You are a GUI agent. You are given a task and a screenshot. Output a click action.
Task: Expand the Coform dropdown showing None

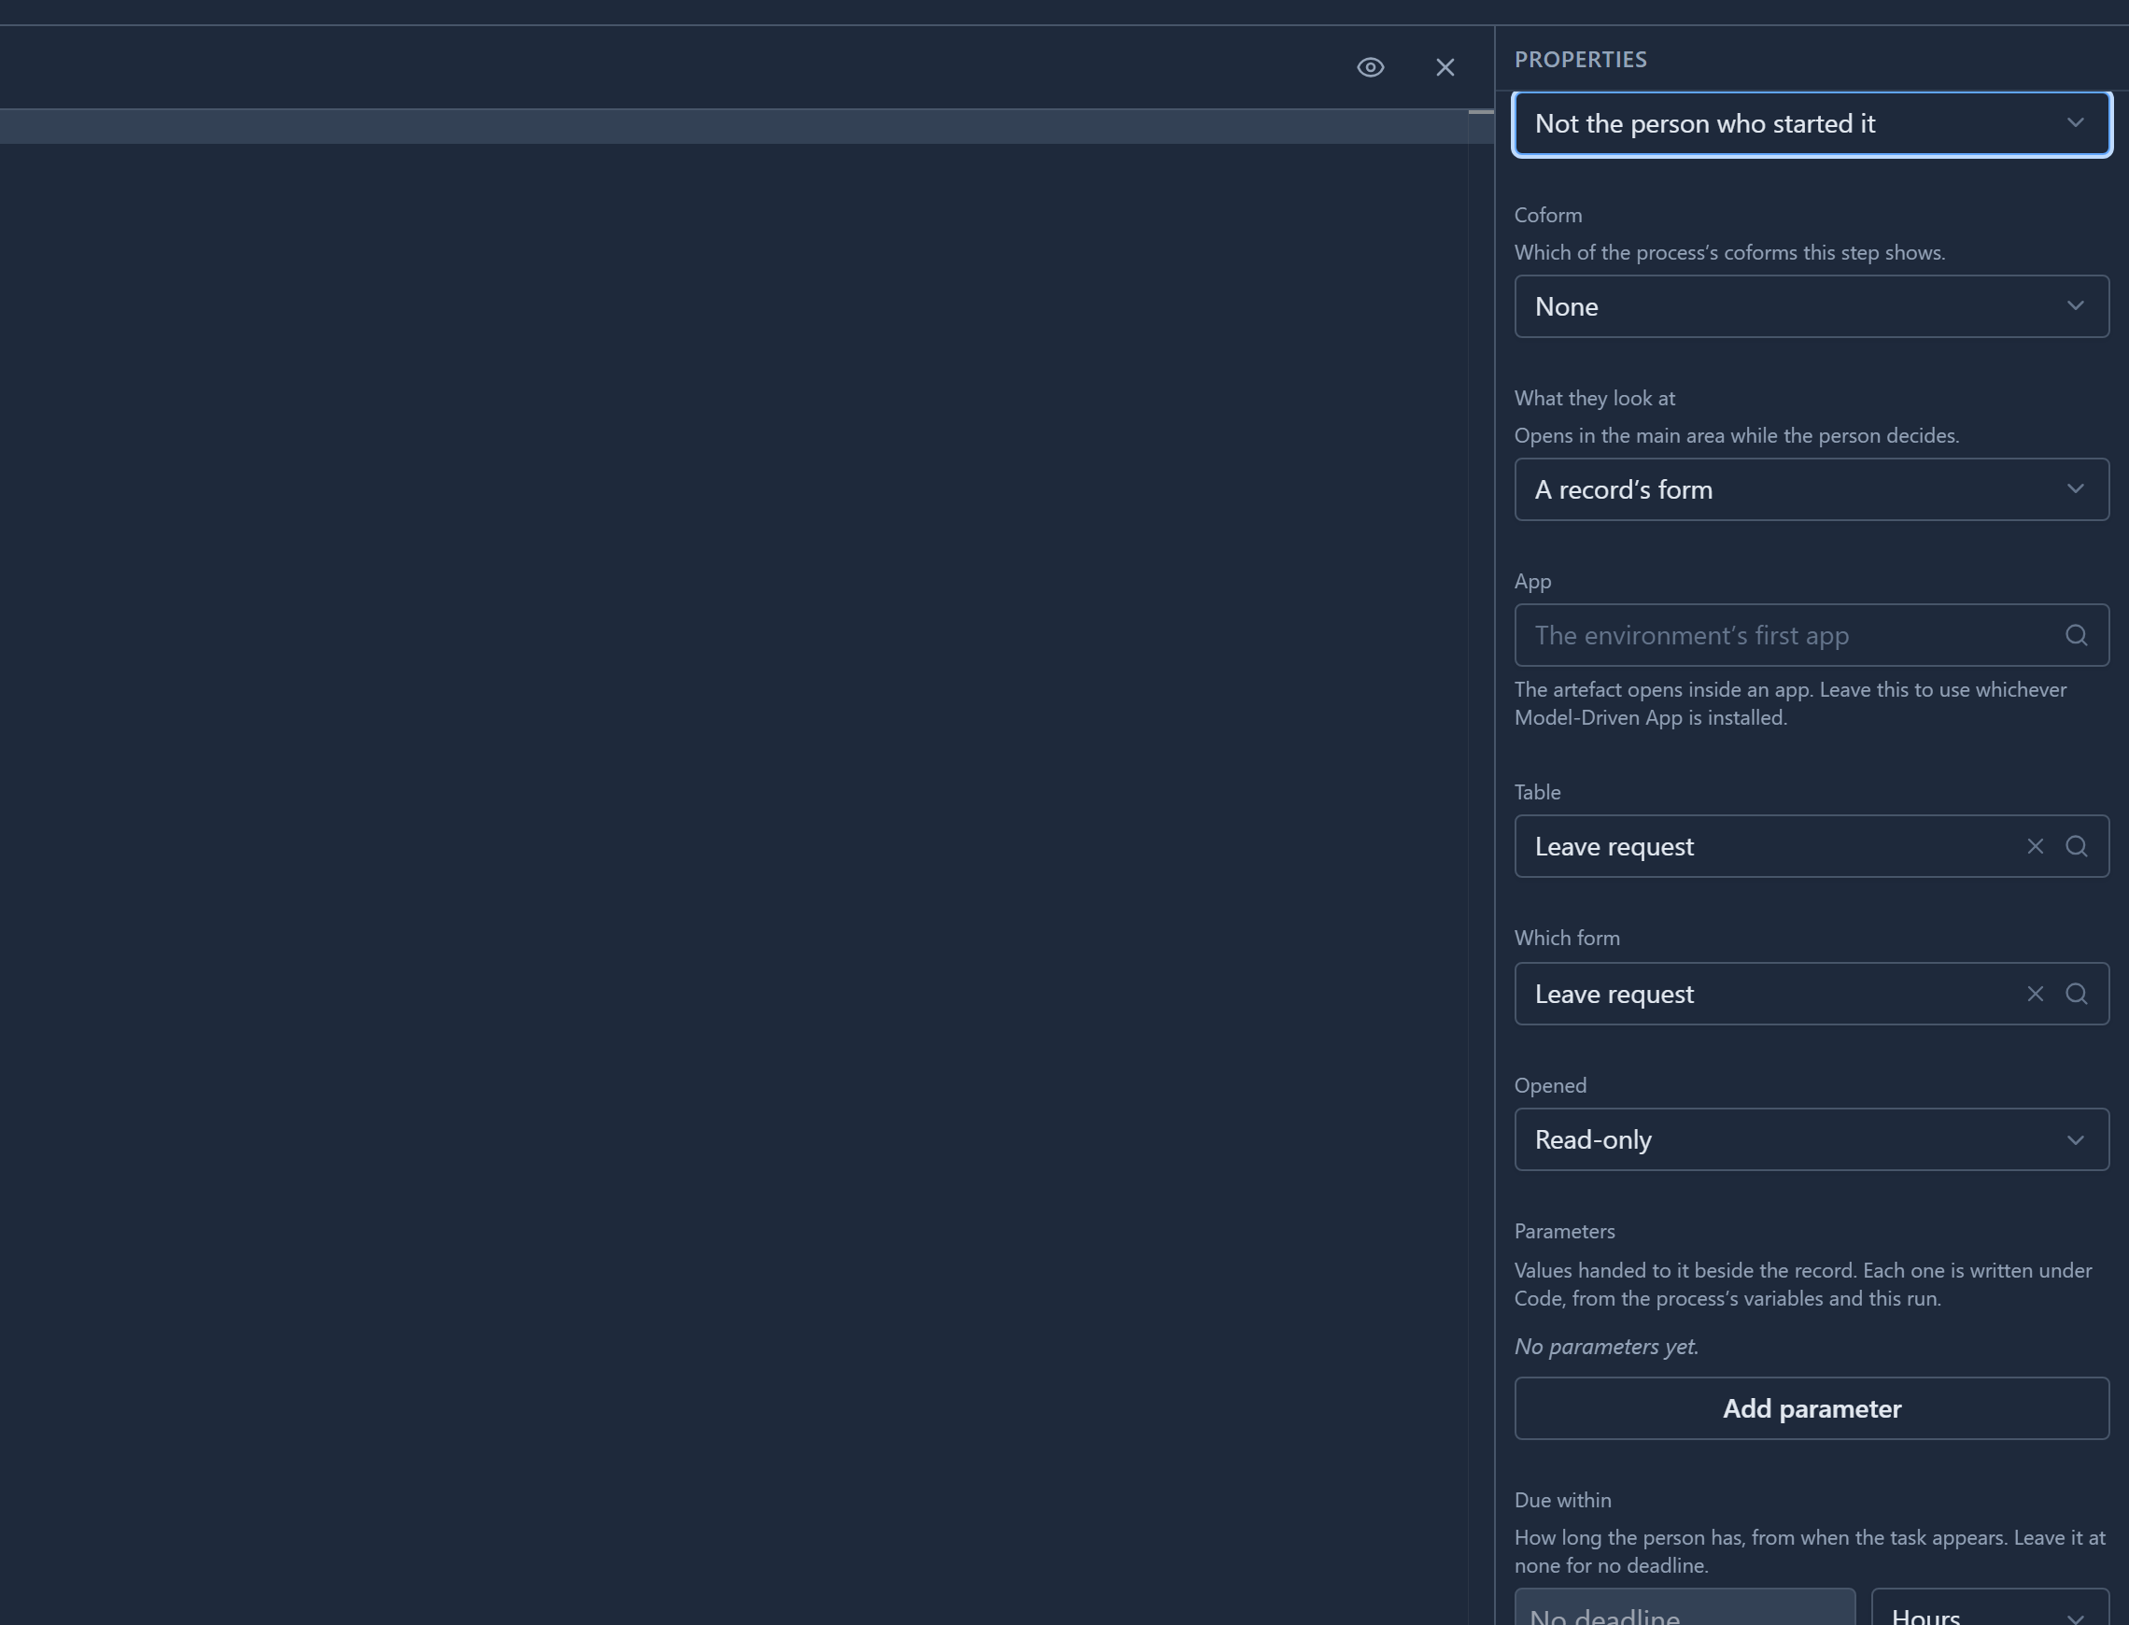click(x=1811, y=306)
